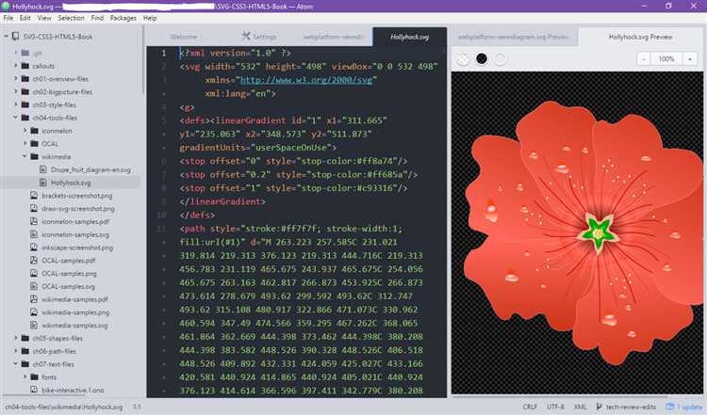The width and height of the screenshot is (707, 415).
Task: Click the 1 update package notice
Action: click(x=685, y=407)
